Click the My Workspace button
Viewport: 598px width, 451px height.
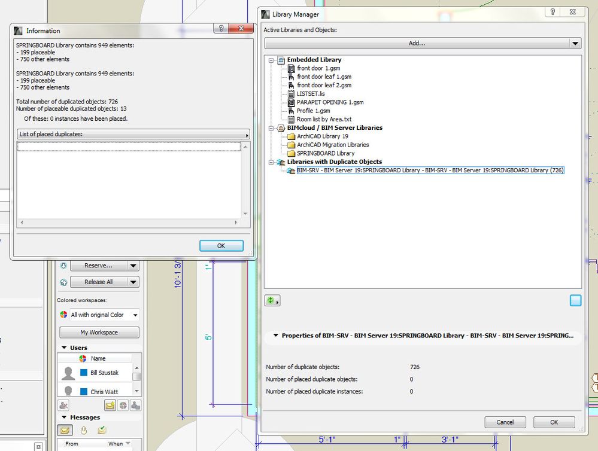click(99, 333)
